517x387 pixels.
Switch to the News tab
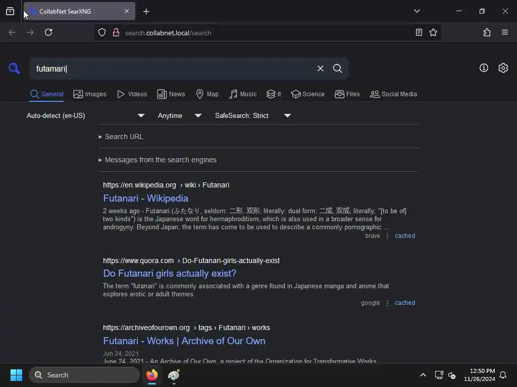click(x=171, y=94)
